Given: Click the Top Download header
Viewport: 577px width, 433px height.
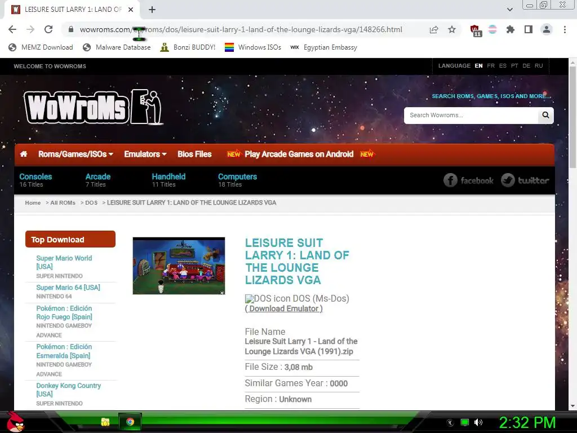Looking at the screenshot, I should pos(70,239).
